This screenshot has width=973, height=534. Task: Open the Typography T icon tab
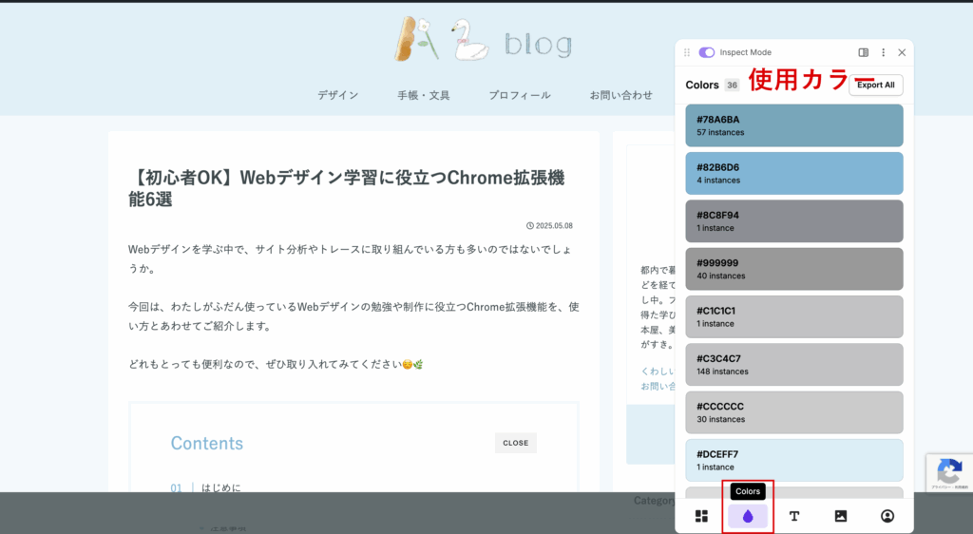pyautogui.click(x=794, y=516)
